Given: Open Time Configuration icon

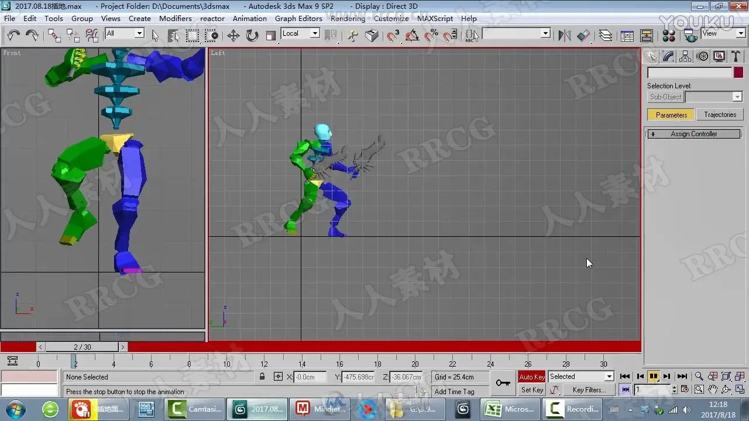Looking at the screenshot, I should click(x=684, y=389).
